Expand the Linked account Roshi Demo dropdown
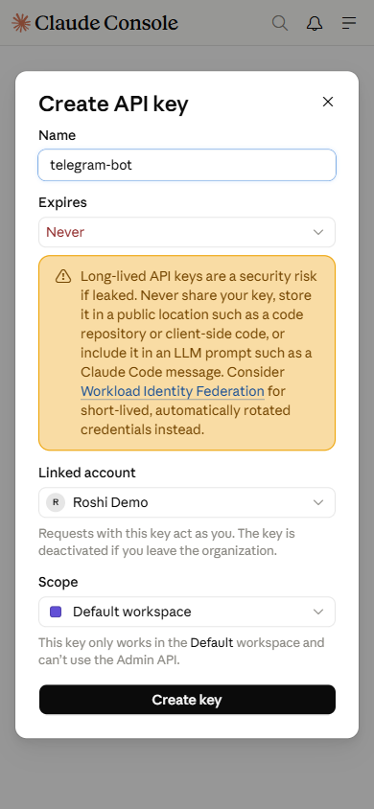This screenshot has width=374, height=809. 187,502
